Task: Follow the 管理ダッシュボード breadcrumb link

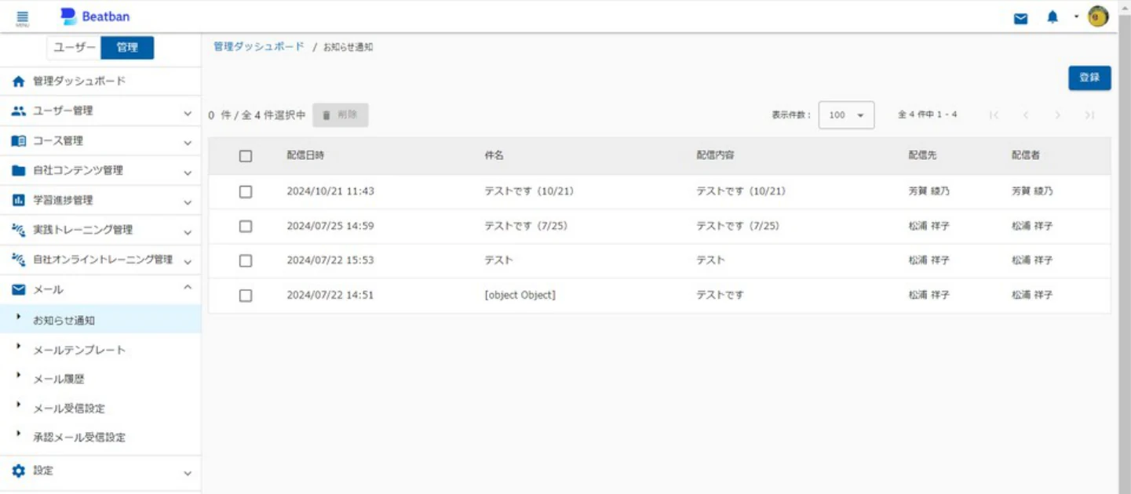Action: [x=258, y=47]
